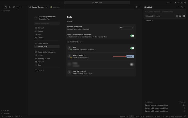
Task: Expand the aem tools info chevron
Action: (x=95, y=50)
